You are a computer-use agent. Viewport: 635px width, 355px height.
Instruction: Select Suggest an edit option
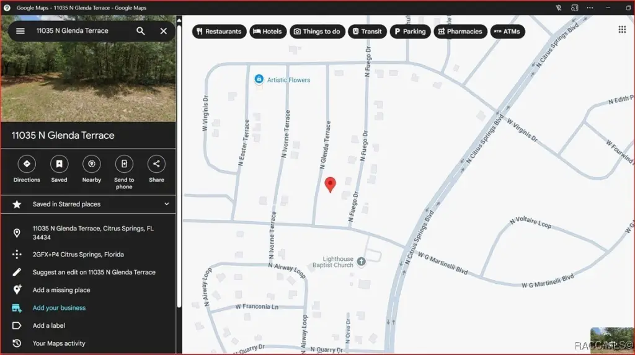pyautogui.click(x=94, y=272)
